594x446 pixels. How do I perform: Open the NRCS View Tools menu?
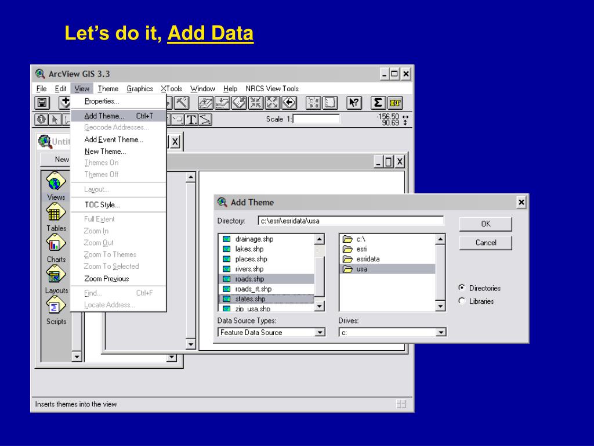[272, 88]
